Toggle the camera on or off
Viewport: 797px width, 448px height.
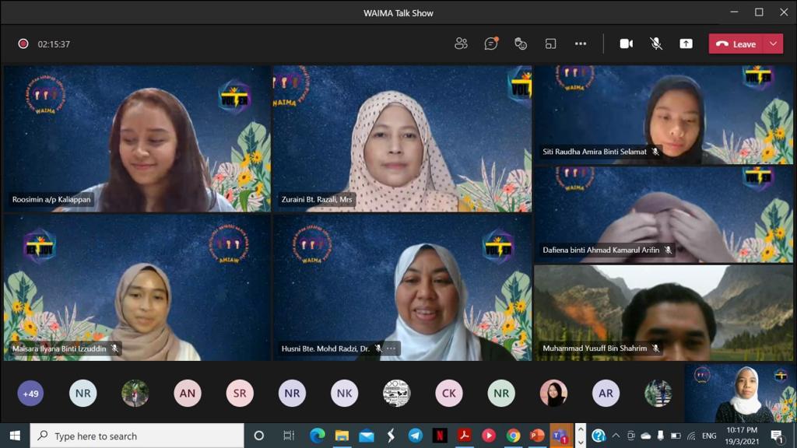626,44
